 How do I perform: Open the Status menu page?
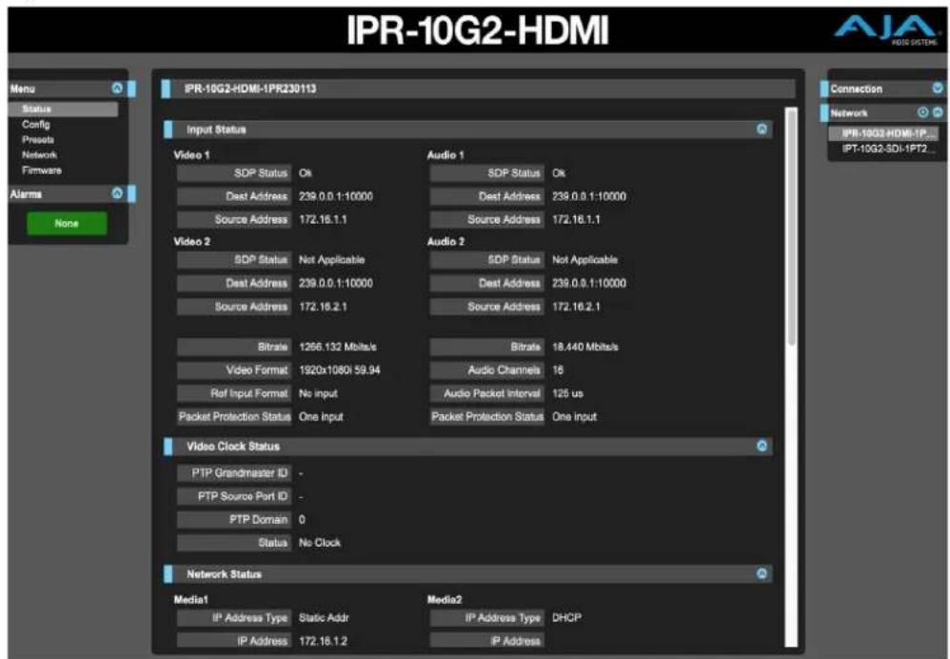pyautogui.click(x=63, y=110)
